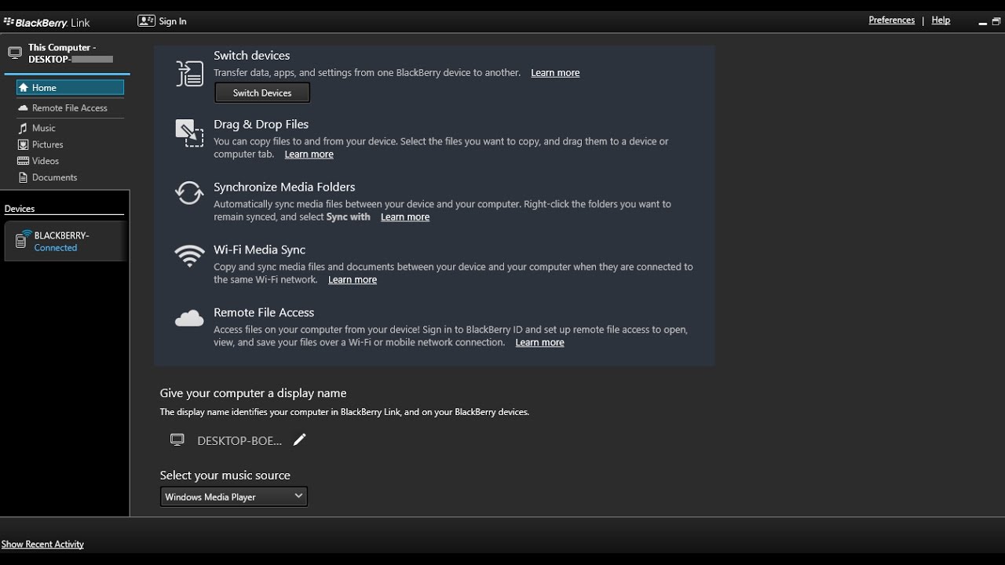Open the Preferences menu
1005x565 pixels.
(891, 20)
